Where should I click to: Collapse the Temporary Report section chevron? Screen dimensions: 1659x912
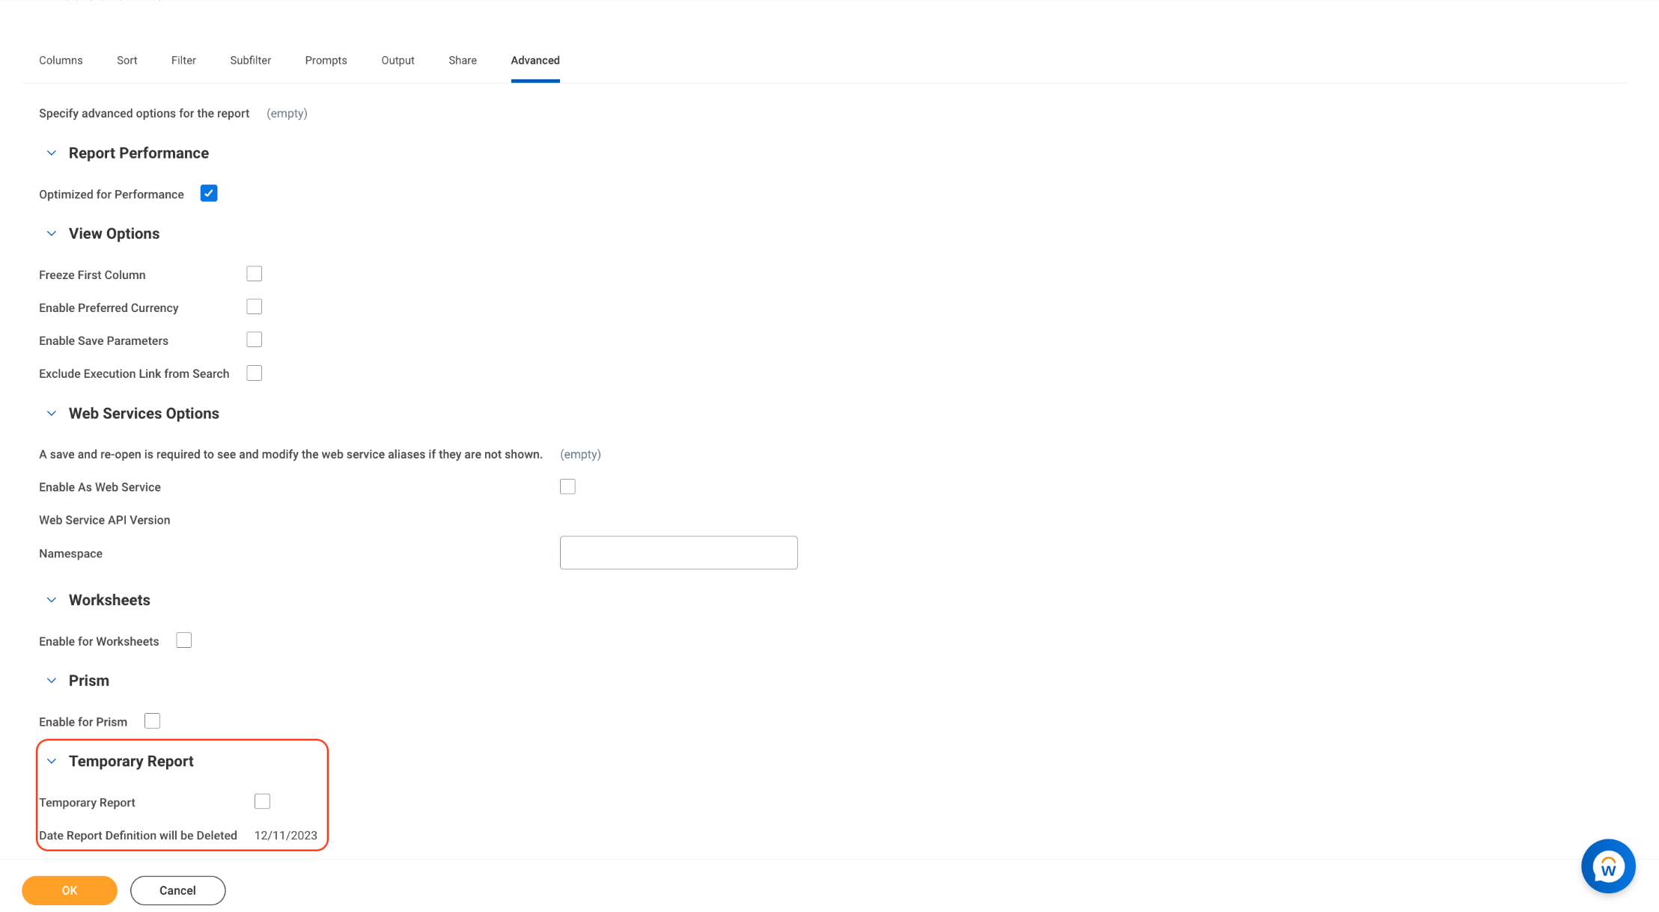click(51, 762)
